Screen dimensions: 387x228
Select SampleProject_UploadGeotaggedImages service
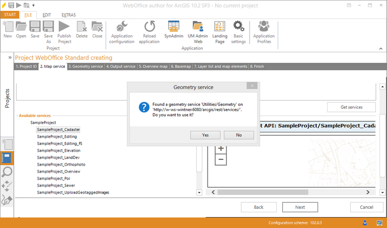(x=73, y=193)
